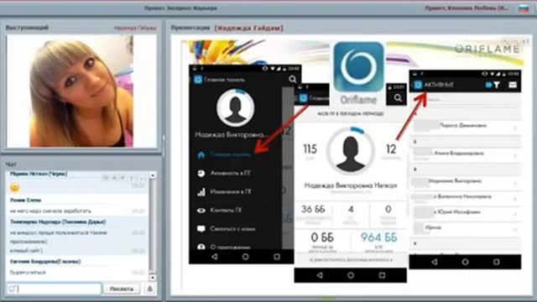Image resolution: width=537 pixels, height=302 pixels.
Task: Tap the home circle on the left phone
Action: tap(245, 257)
